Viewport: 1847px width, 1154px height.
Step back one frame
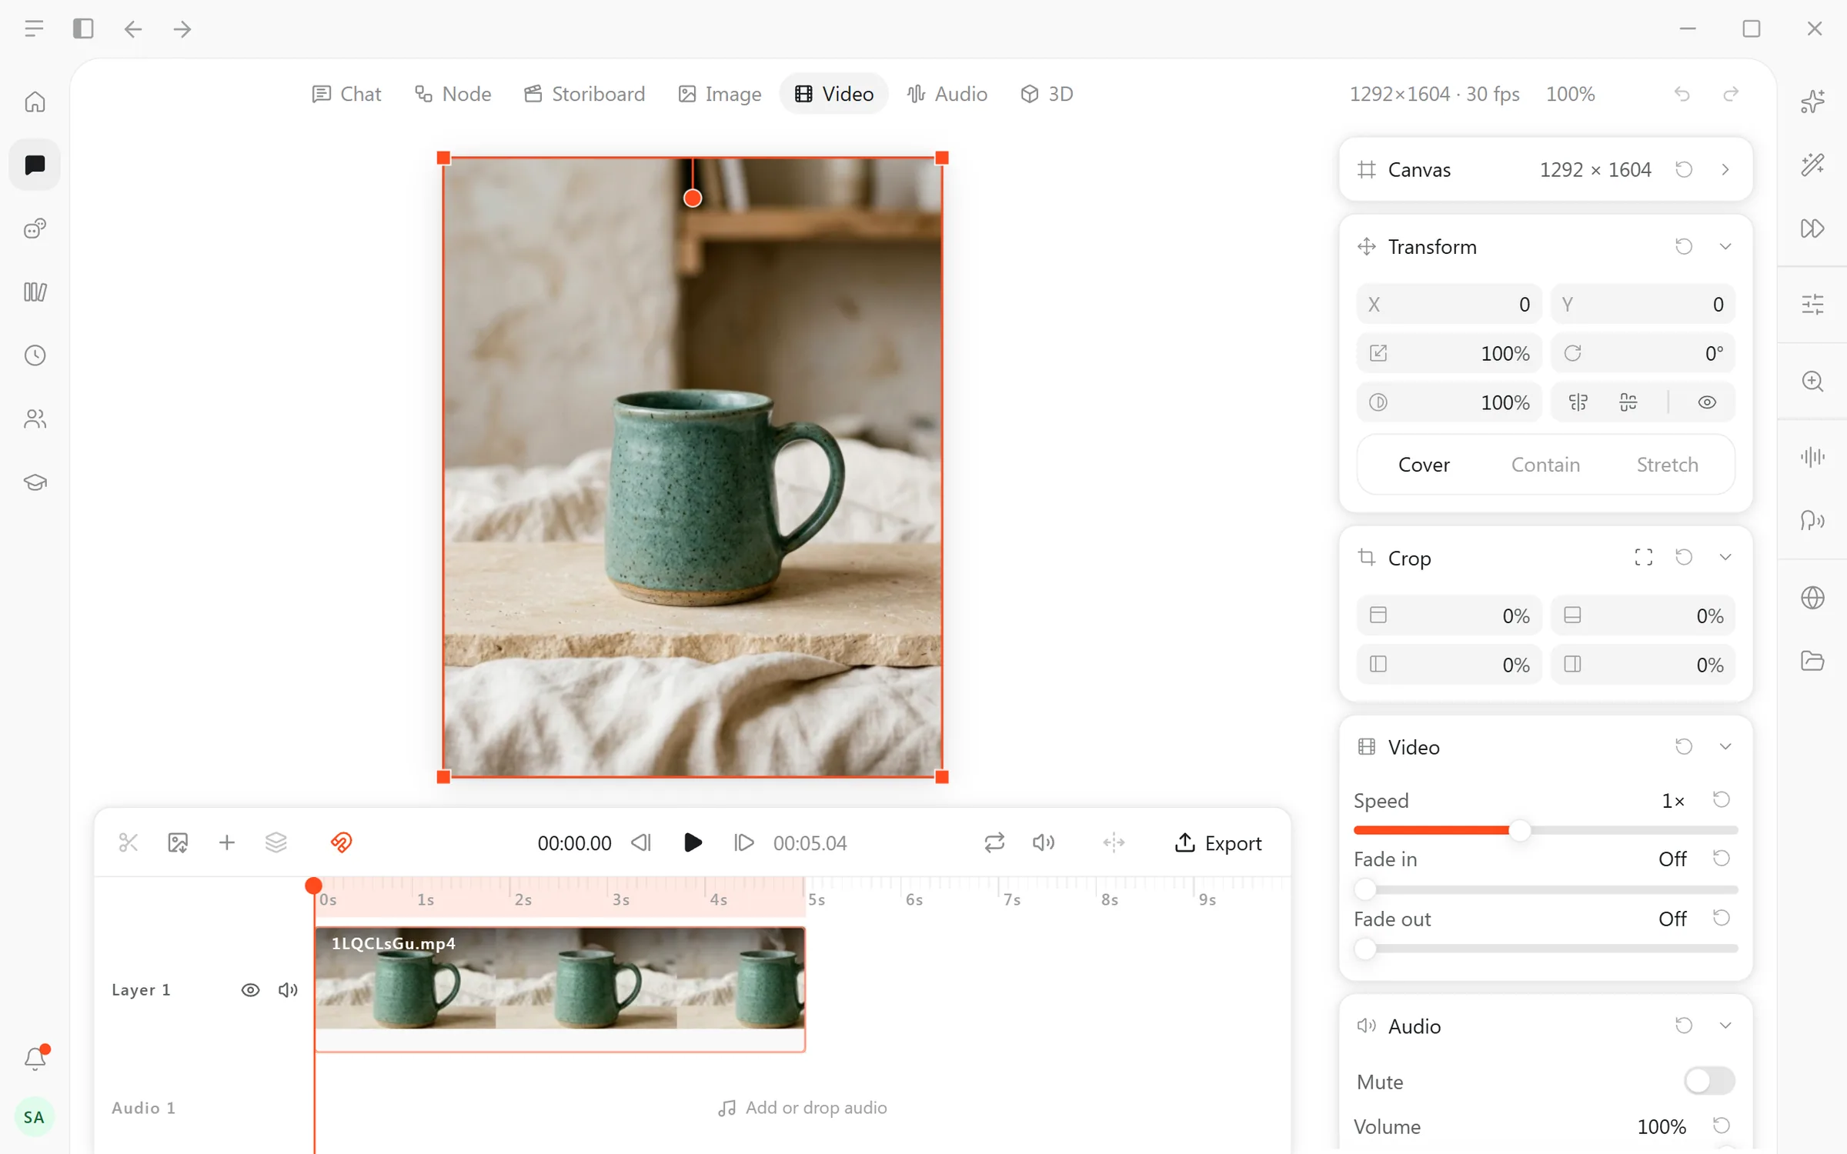tap(641, 842)
